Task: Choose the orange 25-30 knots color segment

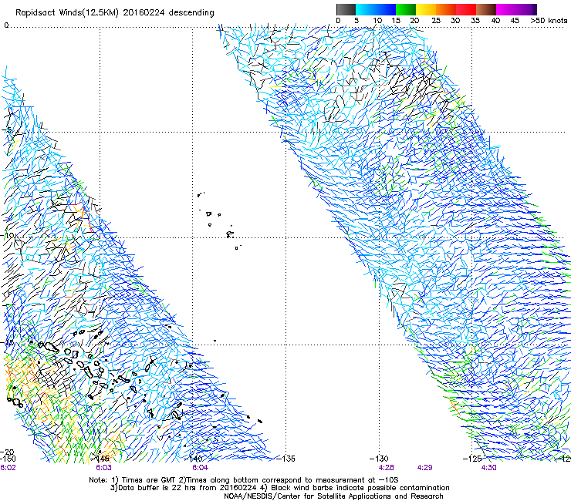Action: pos(446,9)
